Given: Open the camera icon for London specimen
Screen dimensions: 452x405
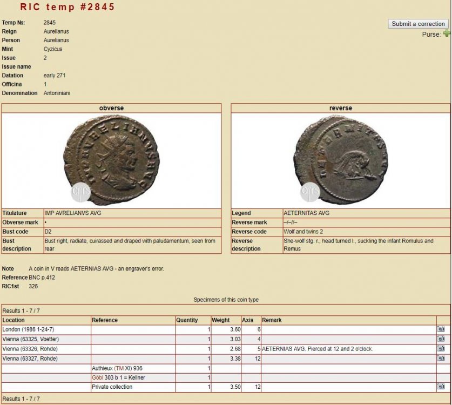Looking at the screenshot, I should (x=441, y=329).
